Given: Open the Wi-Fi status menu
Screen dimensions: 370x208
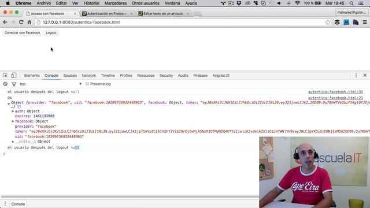Looking at the screenshot, I should tap(297, 3).
